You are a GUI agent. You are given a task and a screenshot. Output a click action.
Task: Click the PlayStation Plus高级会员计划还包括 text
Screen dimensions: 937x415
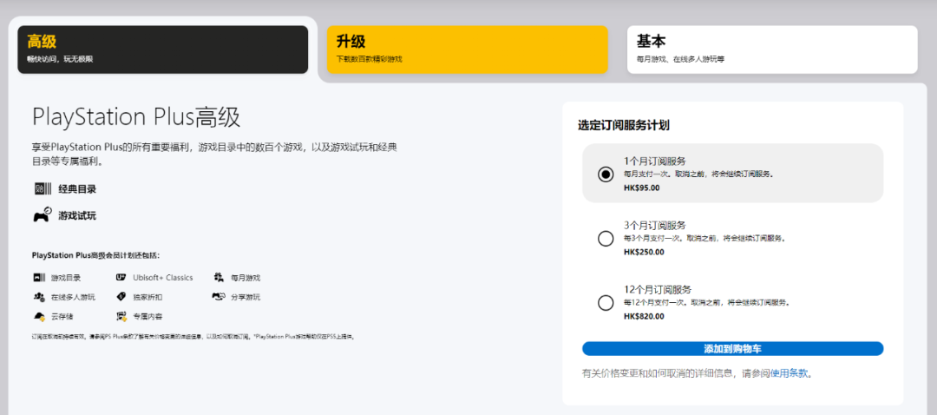[96, 255]
